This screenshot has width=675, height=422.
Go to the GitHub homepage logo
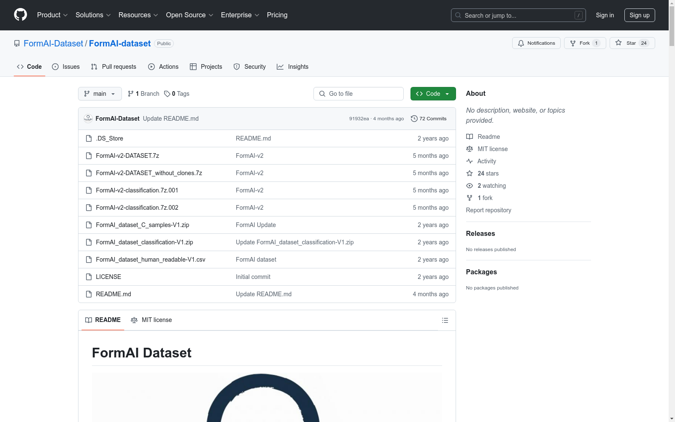click(20, 15)
